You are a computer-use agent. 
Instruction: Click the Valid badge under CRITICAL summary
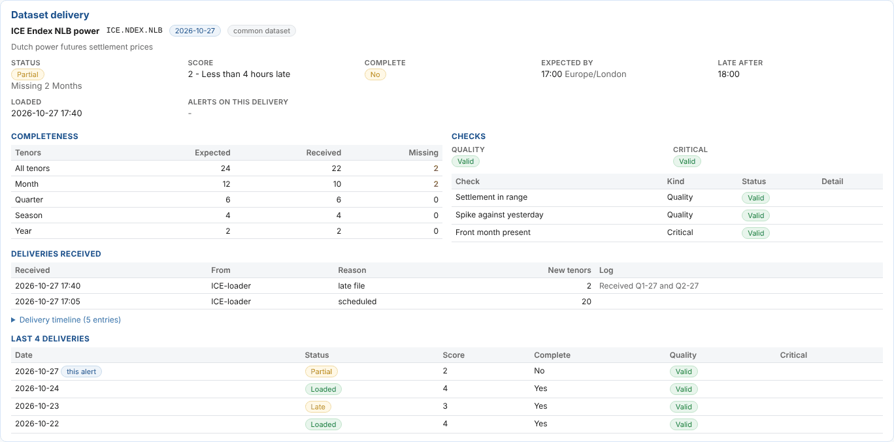tap(687, 161)
